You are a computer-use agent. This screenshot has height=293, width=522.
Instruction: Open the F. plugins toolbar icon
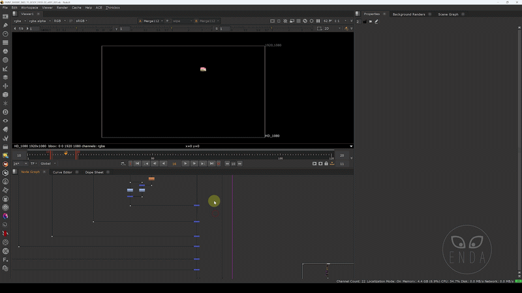(5, 259)
